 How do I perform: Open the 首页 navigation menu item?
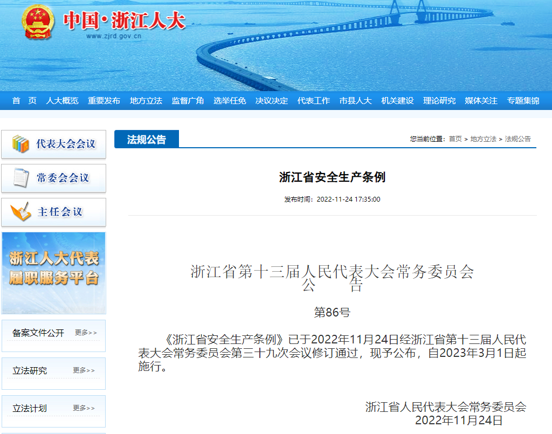coord(24,101)
